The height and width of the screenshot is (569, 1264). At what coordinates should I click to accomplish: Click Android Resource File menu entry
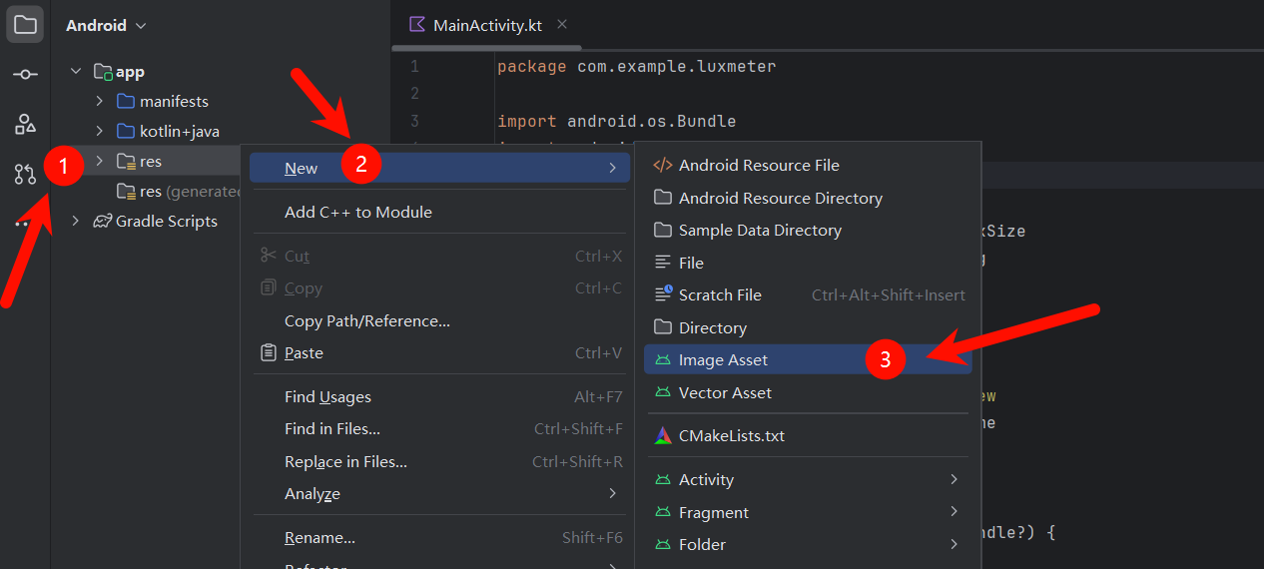(x=759, y=166)
